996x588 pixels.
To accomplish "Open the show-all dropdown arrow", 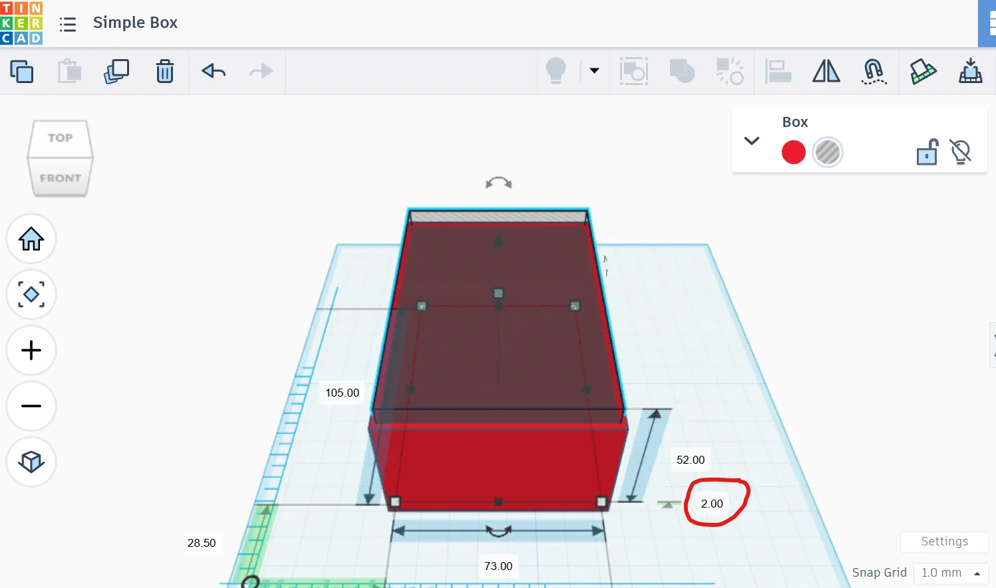I will 594,71.
